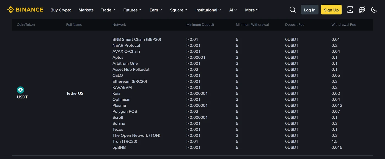Expand the AI dropdown menu
This screenshot has height=159, width=385.
233,10
